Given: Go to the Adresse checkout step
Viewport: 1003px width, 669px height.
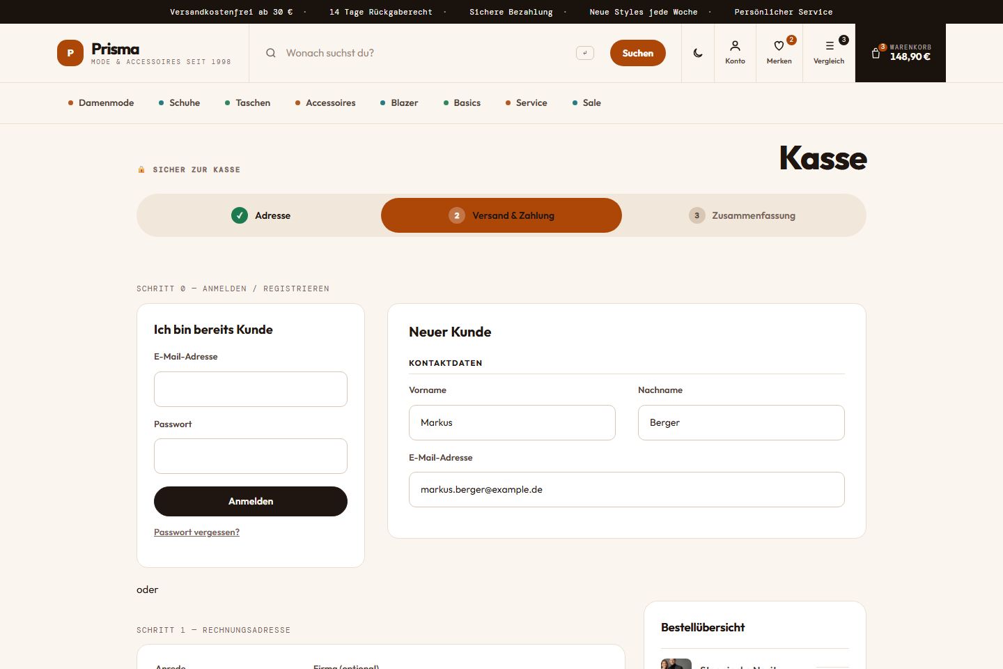Looking at the screenshot, I should pyautogui.click(x=261, y=215).
